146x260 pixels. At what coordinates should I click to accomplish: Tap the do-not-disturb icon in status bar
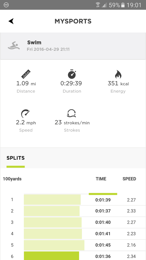pos(6,5)
